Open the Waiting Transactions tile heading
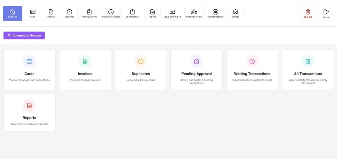The height and width of the screenshot is (159, 337). click(x=252, y=74)
